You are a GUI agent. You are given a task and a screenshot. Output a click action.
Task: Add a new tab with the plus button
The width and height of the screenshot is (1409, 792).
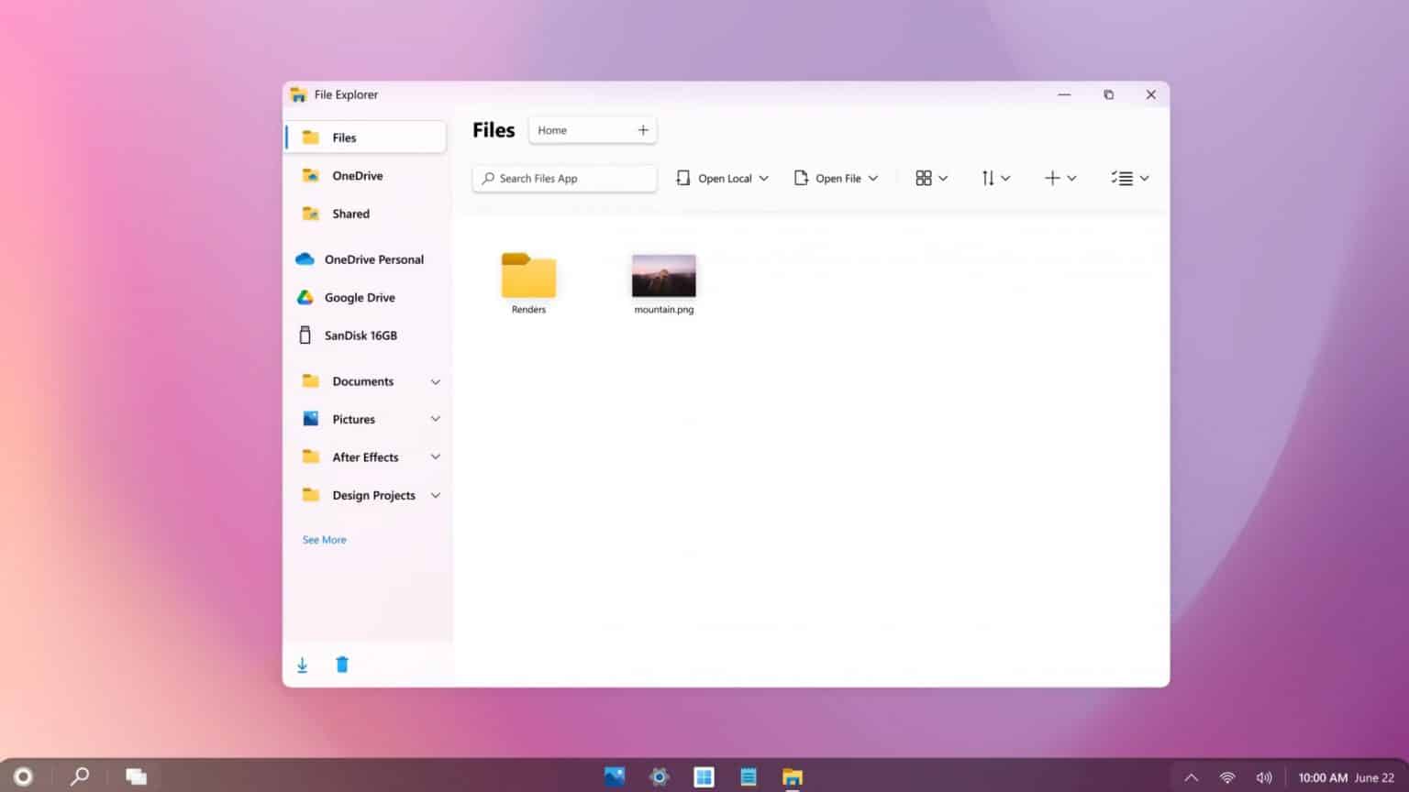coord(642,129)
